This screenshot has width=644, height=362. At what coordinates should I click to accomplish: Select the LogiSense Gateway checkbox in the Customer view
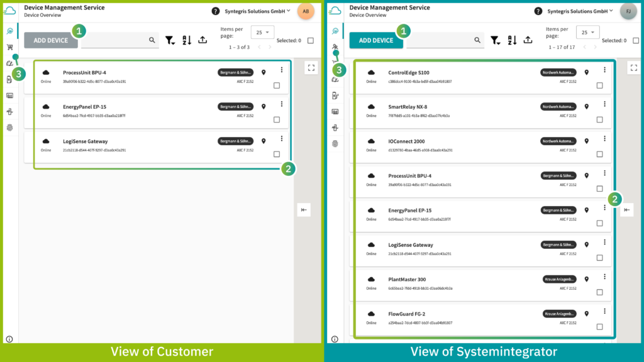tap(277, 155)
